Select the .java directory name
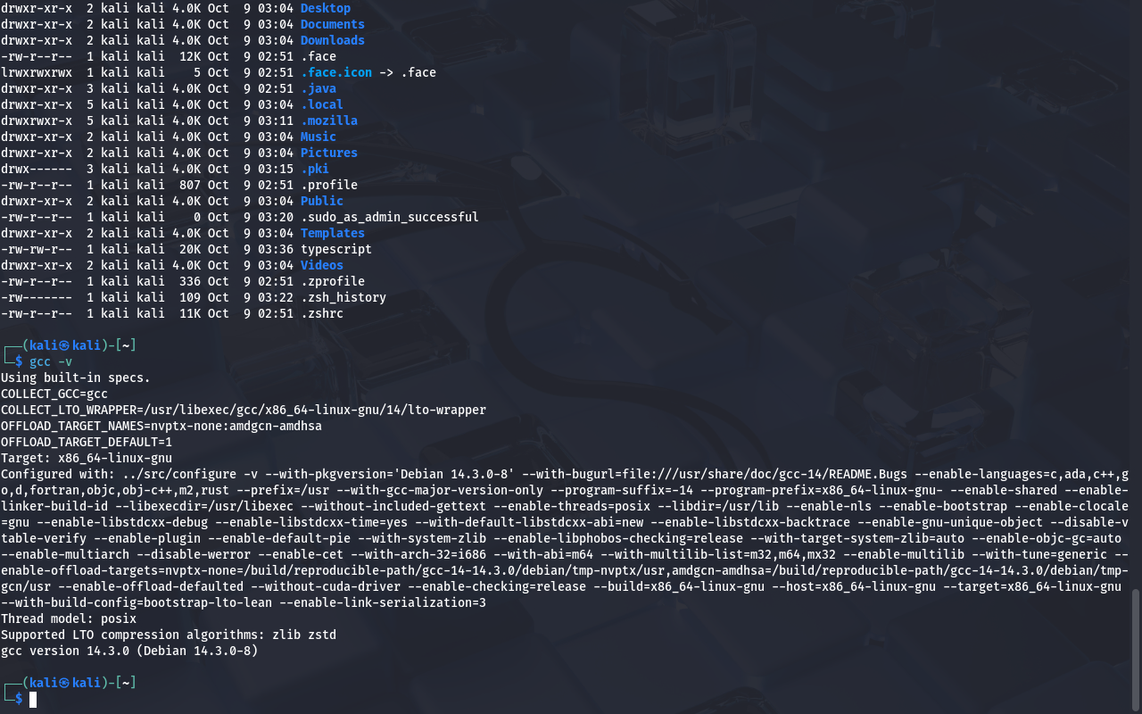This screenshot has height=714, width=1142. [318, 88]
